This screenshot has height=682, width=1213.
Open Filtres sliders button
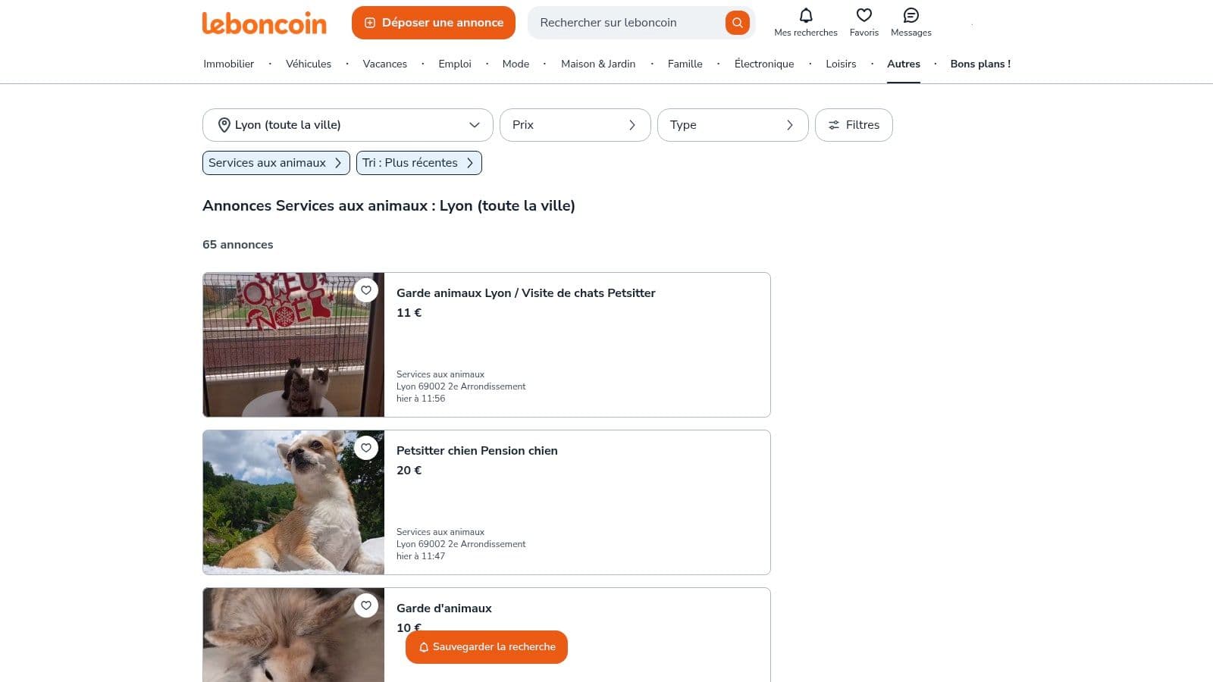(x=853, y=125)
